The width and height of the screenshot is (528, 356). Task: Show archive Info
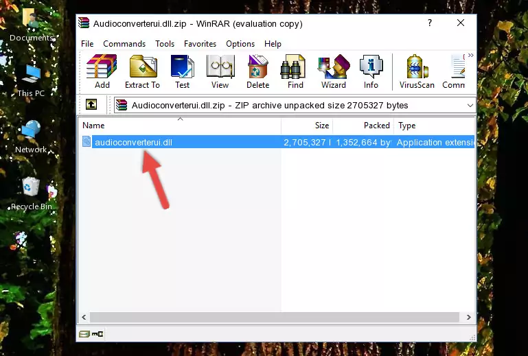[x=371, y=71]
